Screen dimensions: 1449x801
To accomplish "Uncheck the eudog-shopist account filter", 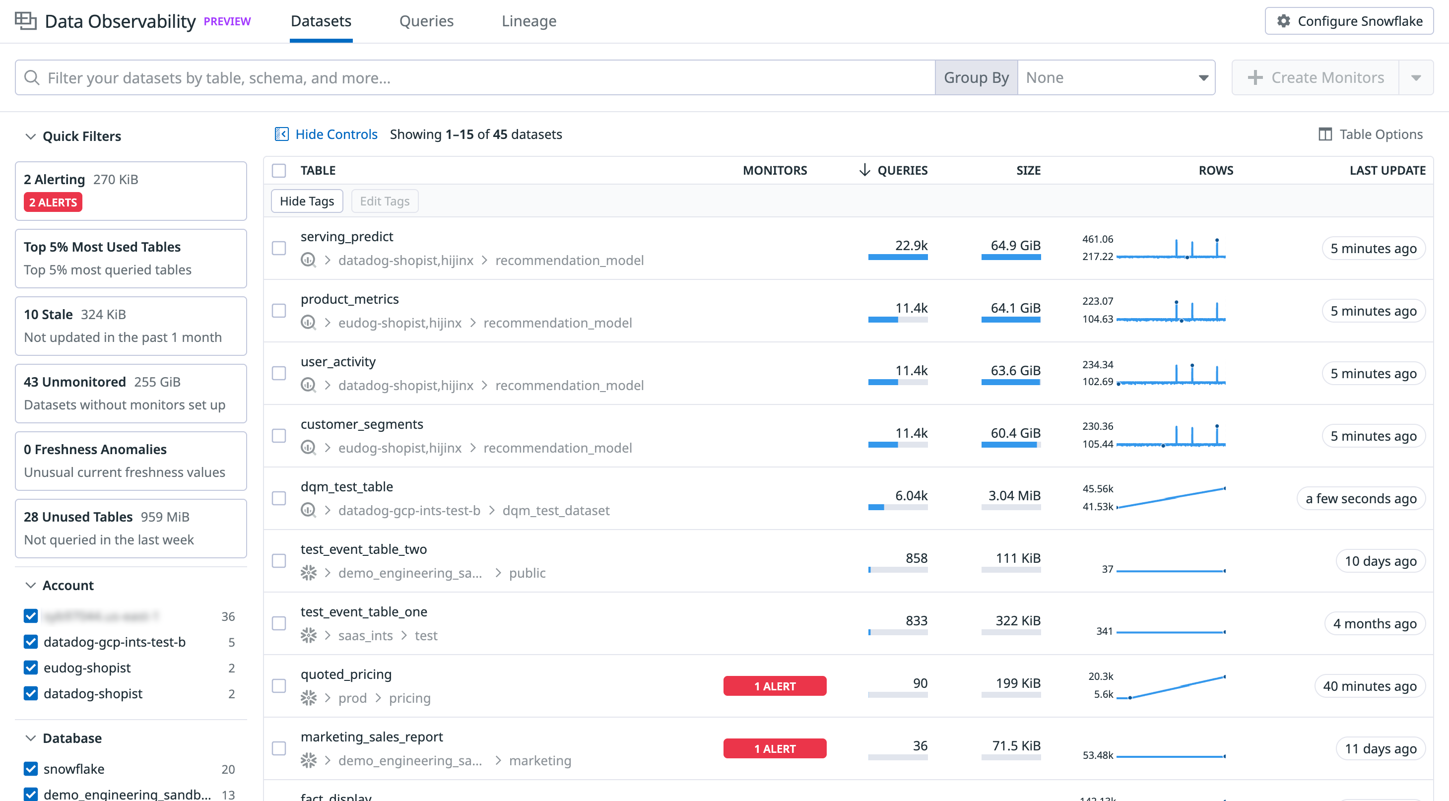I will pos(31,667).
